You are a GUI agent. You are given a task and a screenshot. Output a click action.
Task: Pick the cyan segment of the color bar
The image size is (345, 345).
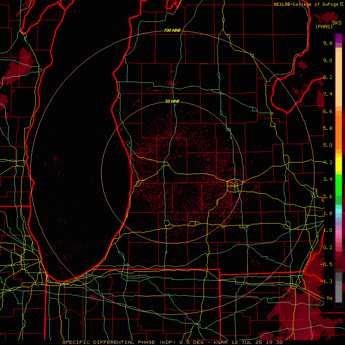click(338, 211)
